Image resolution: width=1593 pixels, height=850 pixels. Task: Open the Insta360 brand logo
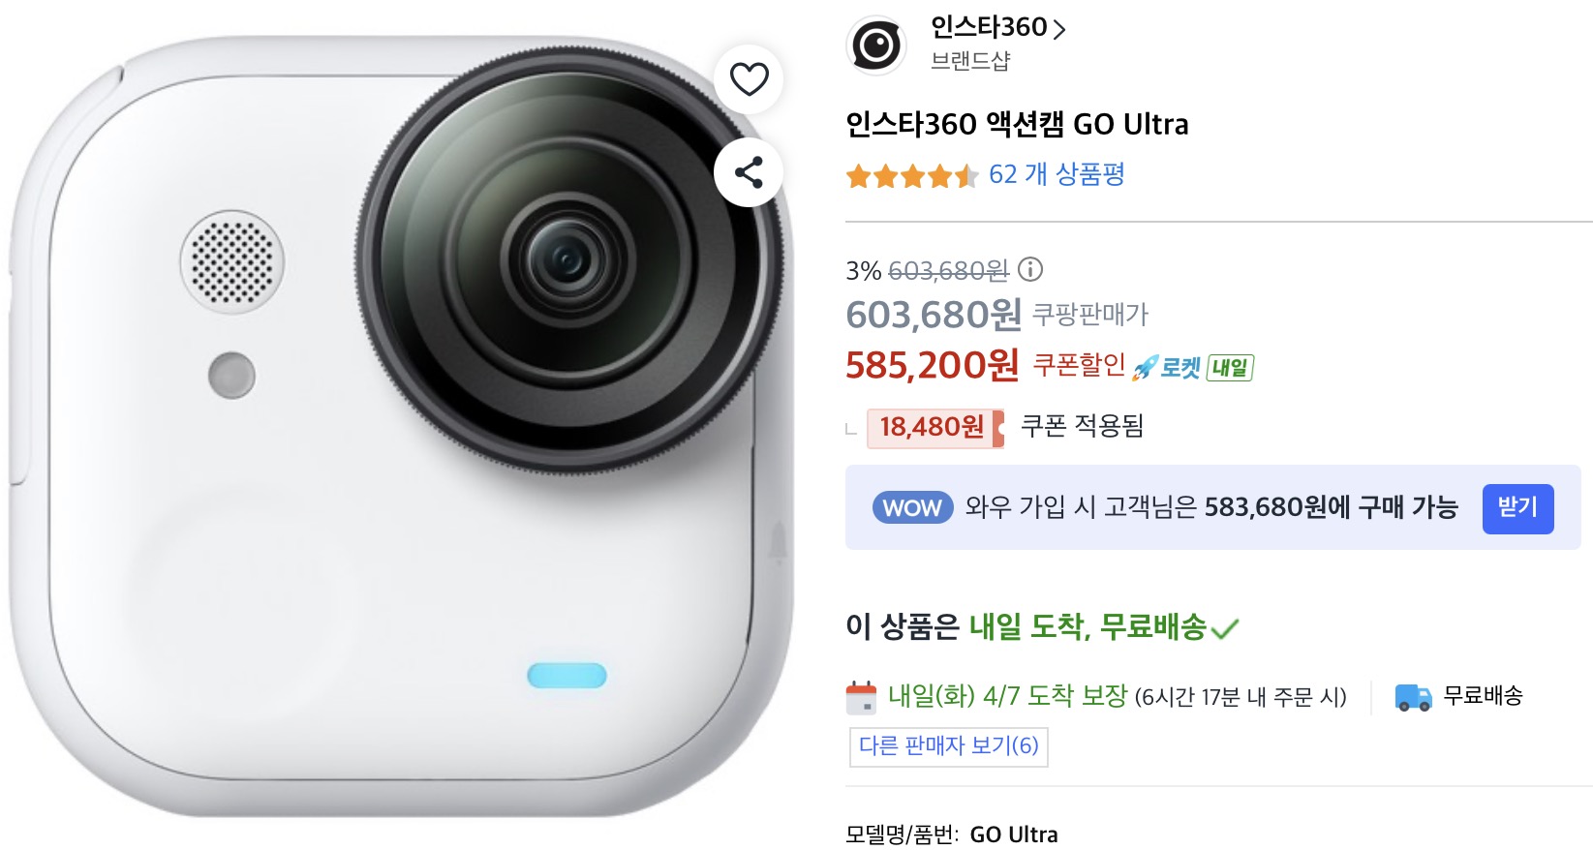pos(876,45)
